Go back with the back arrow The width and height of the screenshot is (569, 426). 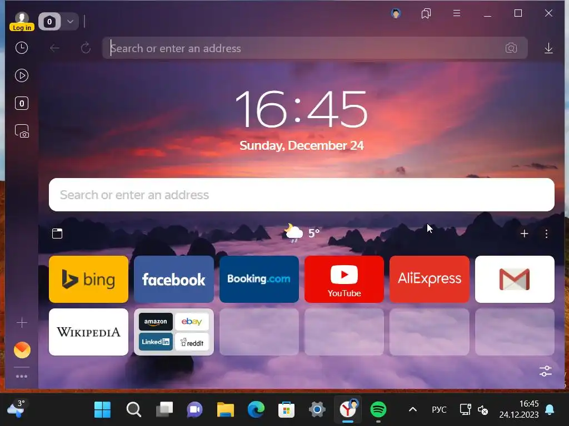[x=55, y=48]
